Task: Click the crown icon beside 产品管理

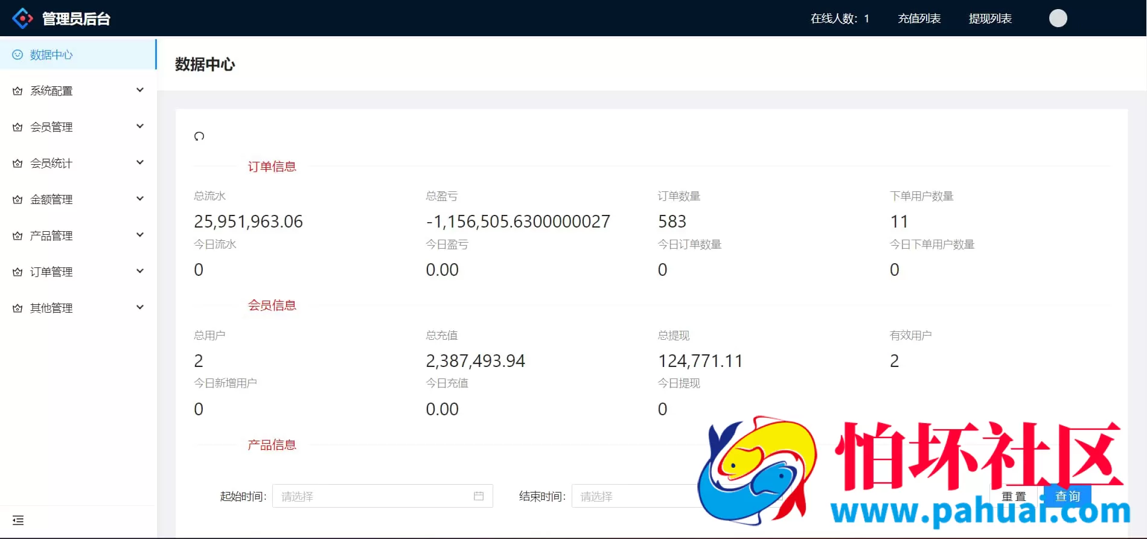Action: [x=18, y=236]
